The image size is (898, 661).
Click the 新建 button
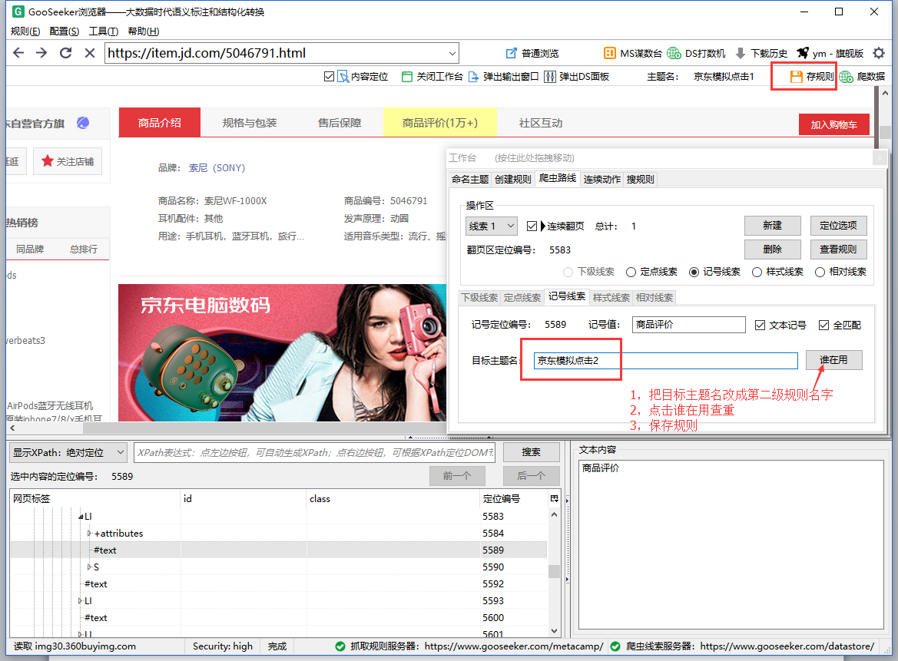pos(773,226)
